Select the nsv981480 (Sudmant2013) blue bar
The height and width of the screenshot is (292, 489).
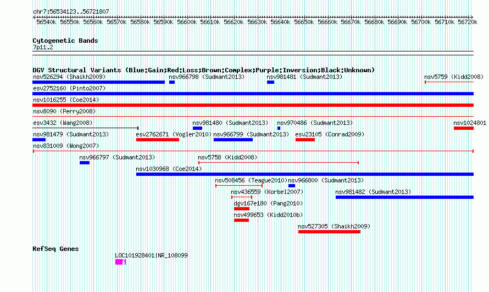[197, 128]
